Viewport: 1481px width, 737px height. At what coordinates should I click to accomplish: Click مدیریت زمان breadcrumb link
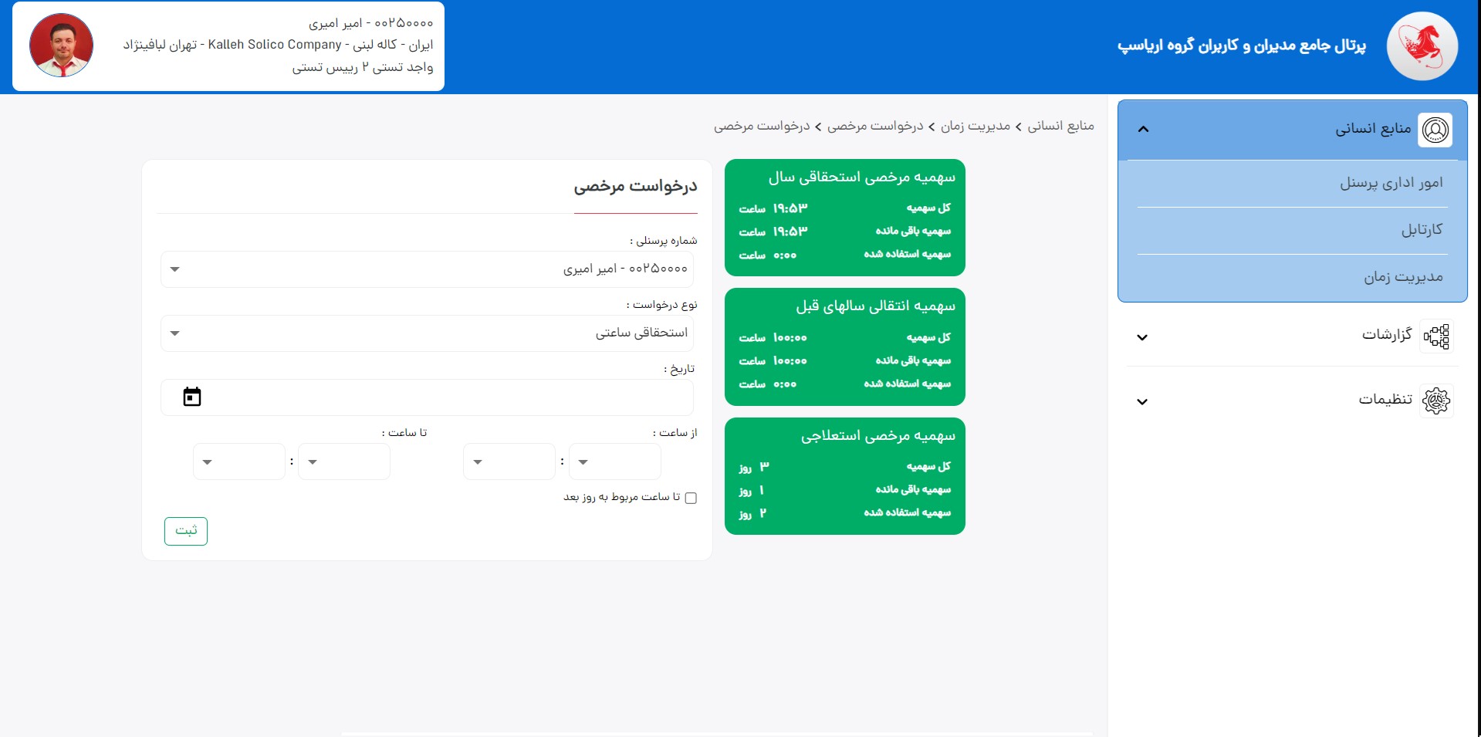pos(975,126)
